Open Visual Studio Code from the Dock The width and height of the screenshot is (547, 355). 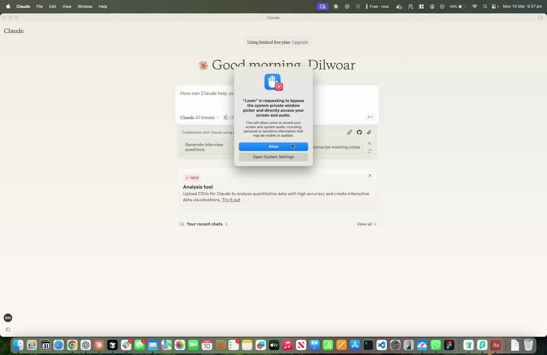click(x=382, y=345)
